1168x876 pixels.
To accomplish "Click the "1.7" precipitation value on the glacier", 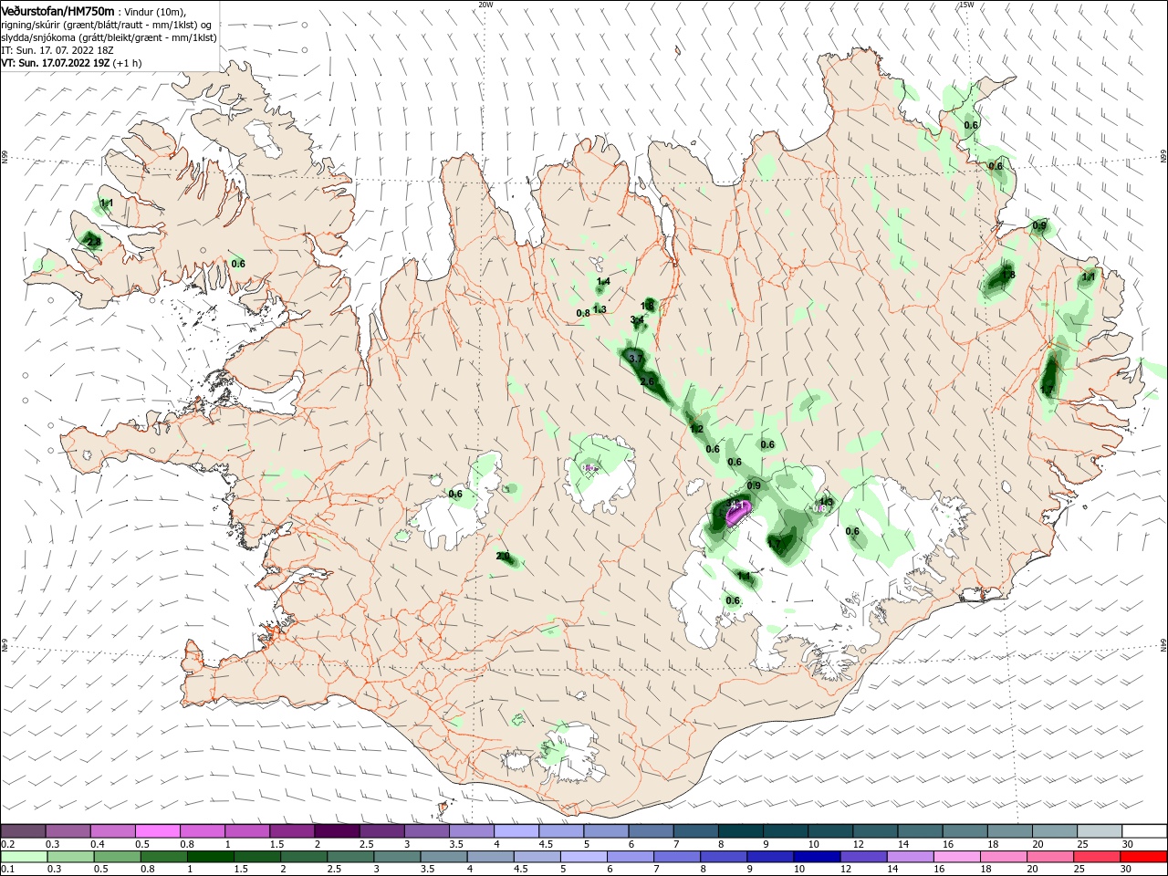I will [774, 544].
